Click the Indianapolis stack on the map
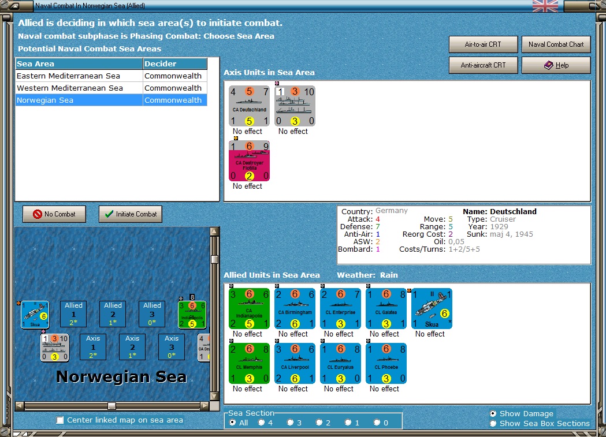606x437 pixels. pyautogui.click(x=192, y=315)
